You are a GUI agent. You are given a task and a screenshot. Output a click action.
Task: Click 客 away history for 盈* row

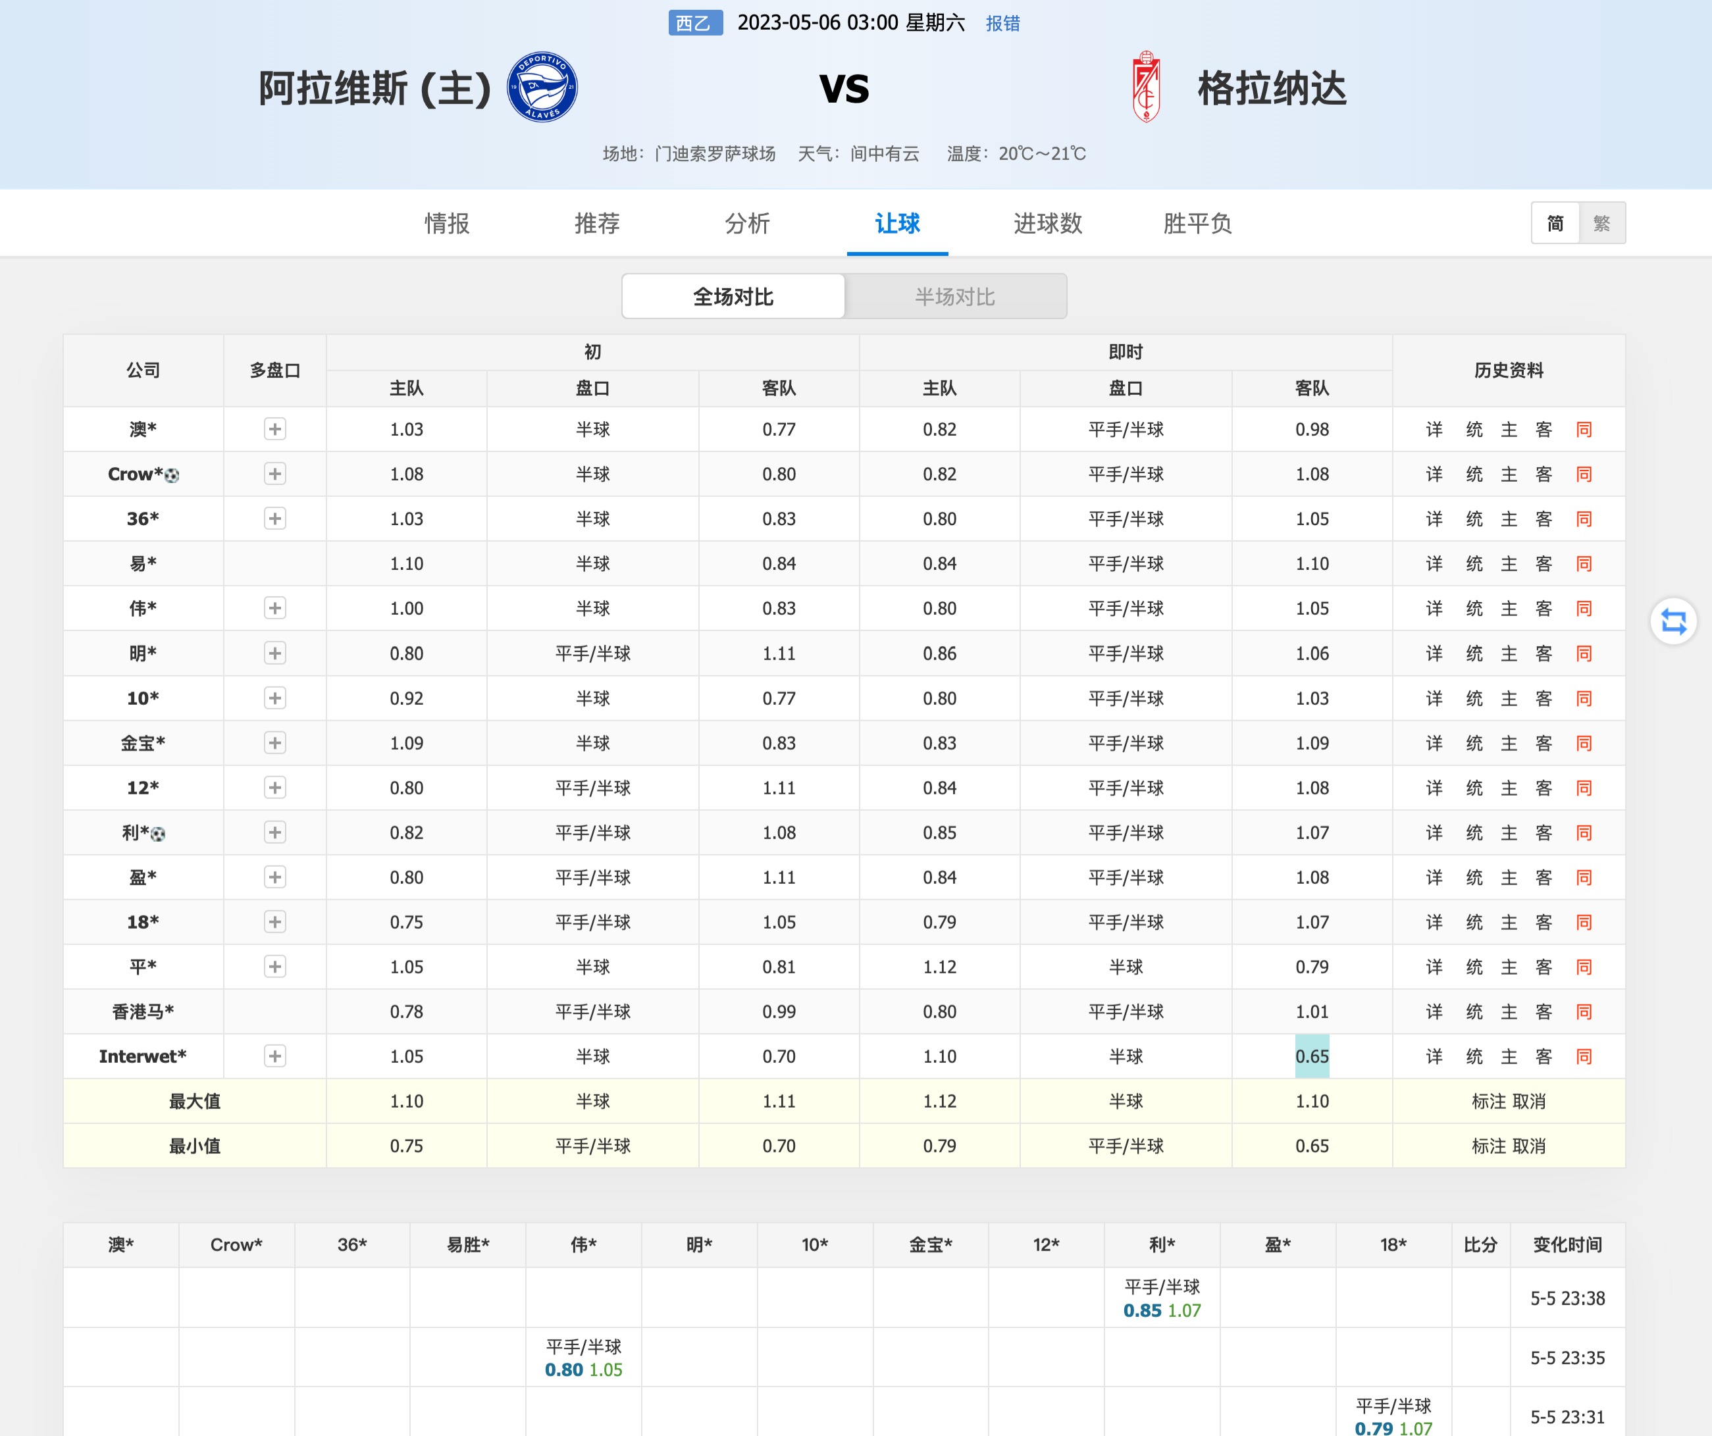1543,878
